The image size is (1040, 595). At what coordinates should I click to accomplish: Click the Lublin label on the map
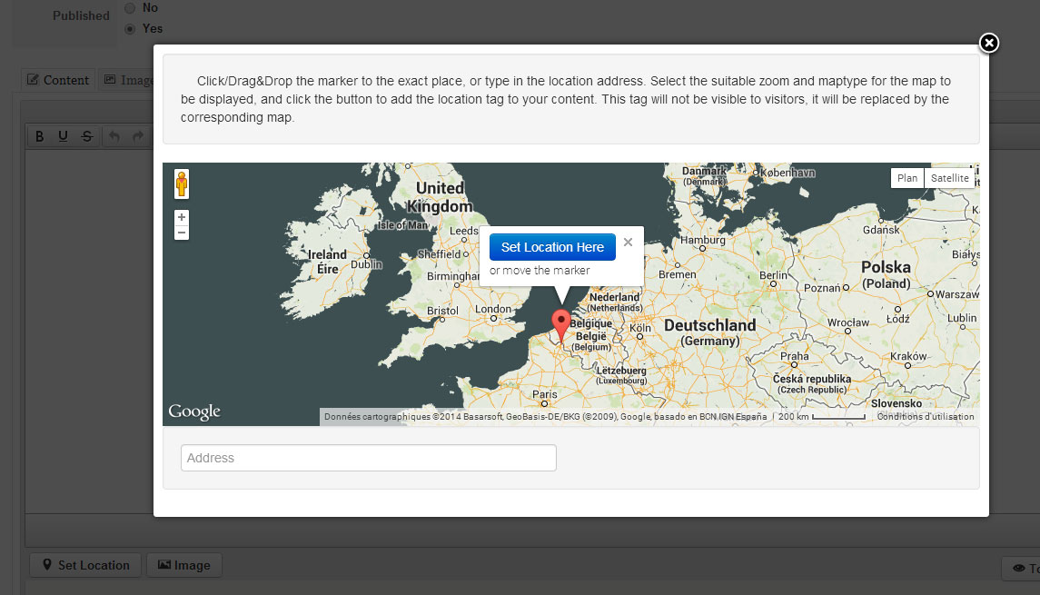click(x=962, y=318)
